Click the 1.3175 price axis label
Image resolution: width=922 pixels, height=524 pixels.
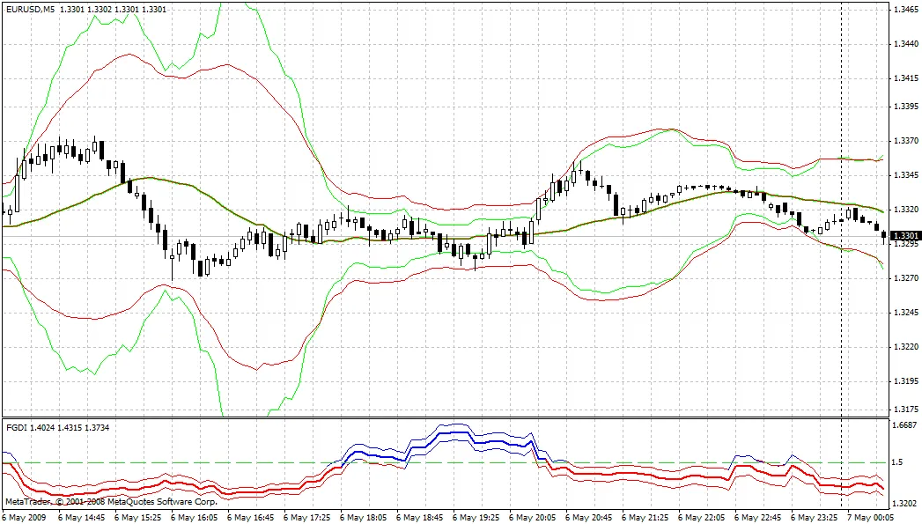coord(906,410)
